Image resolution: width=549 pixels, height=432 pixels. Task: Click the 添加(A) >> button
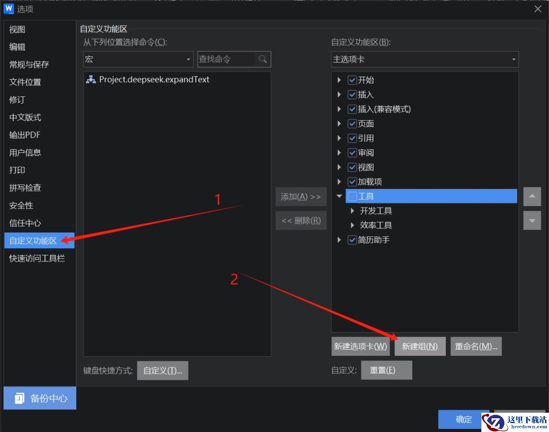300,196
